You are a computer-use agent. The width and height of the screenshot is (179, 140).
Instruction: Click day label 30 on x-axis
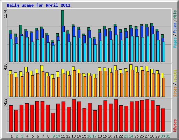(x=163, y=136)
